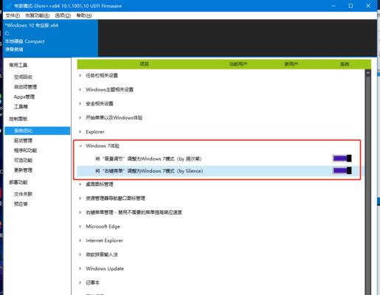This screenshot has width=380, height=295.
Task: Open 工具箱 in the sidebar
Action: [x=21, y=106]
